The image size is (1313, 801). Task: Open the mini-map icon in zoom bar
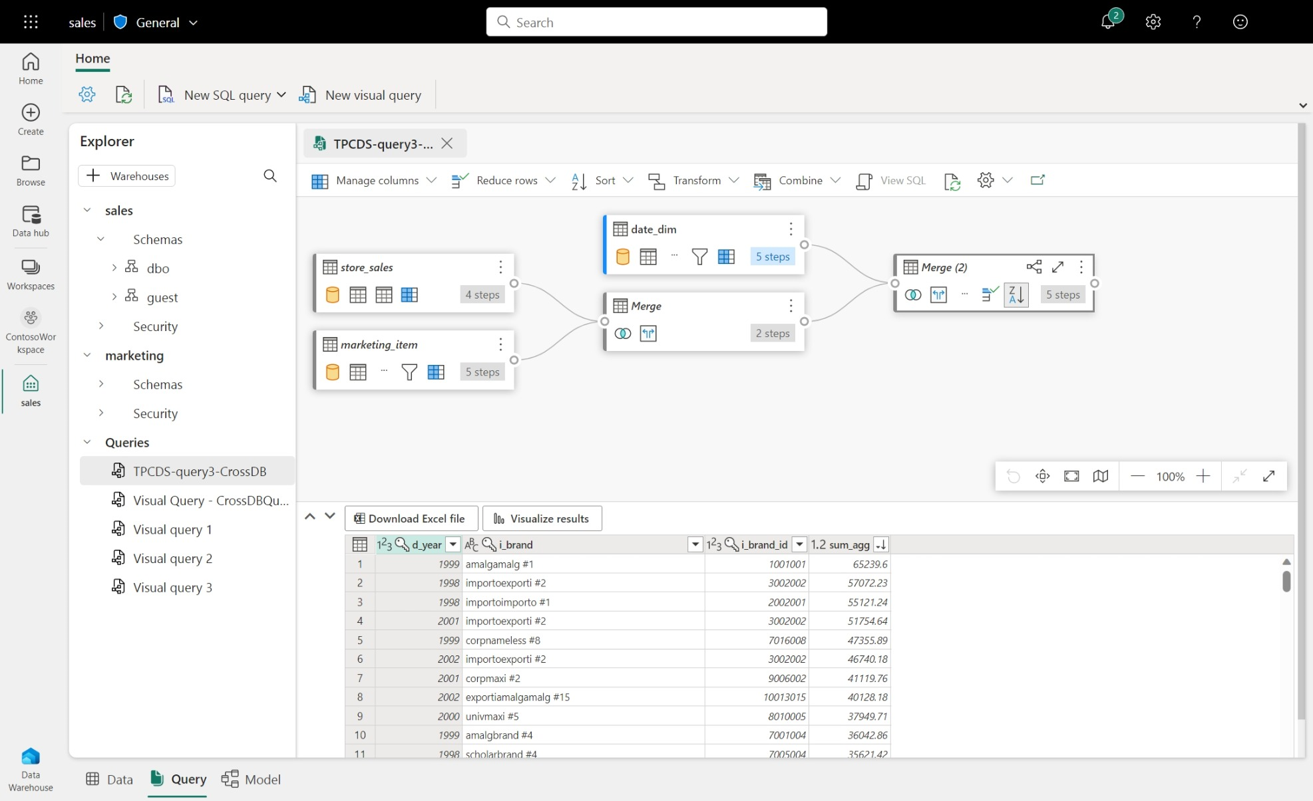(x=1101, y=476)
